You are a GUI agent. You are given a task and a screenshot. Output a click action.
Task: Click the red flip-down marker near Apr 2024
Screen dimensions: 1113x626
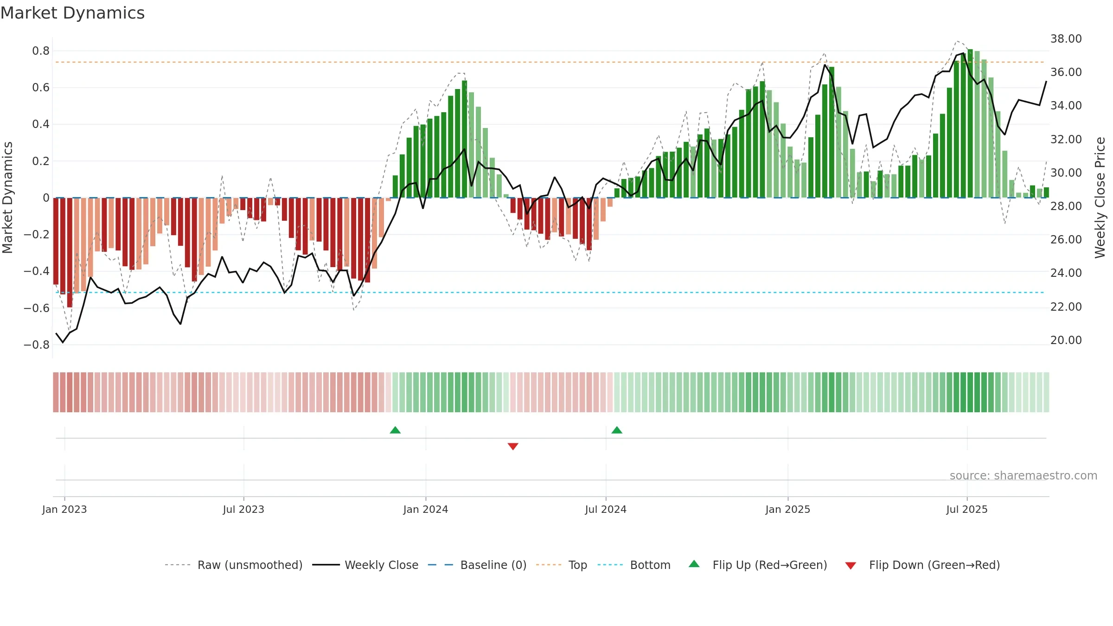[x=513, y=446]
